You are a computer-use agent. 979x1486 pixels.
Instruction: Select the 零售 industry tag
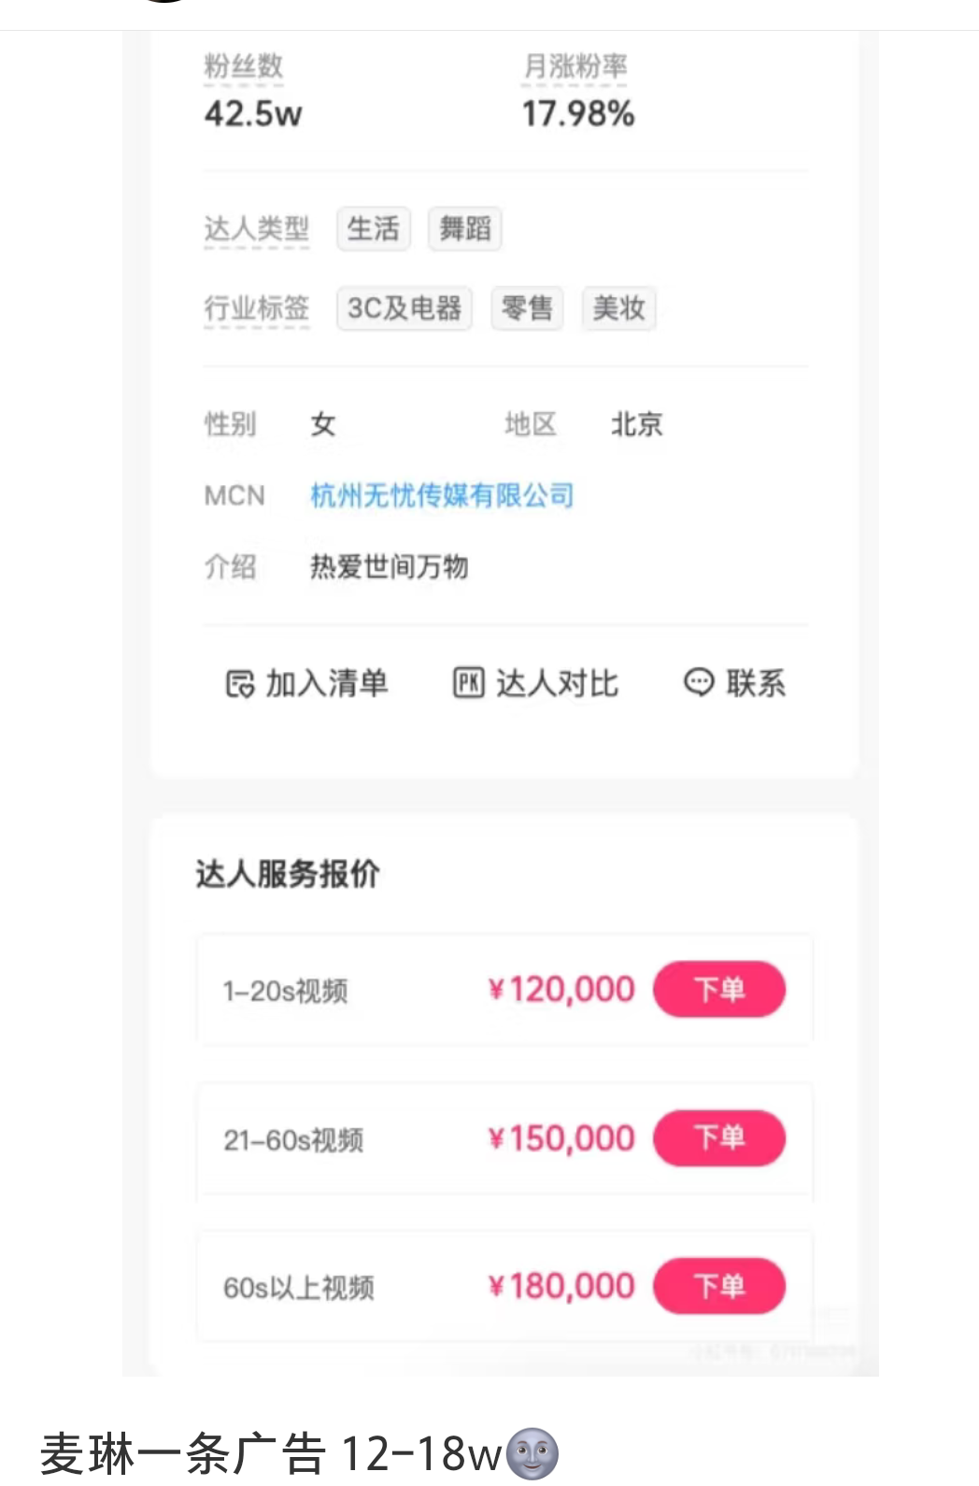(527, 308)
